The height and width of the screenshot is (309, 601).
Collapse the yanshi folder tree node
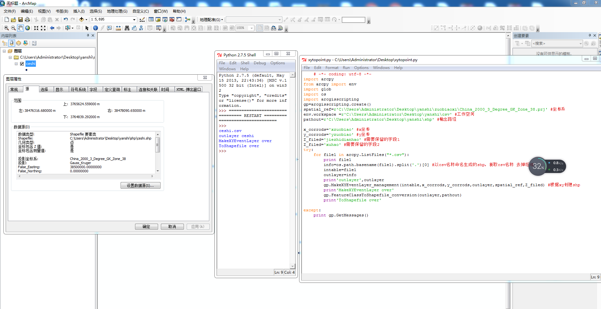[10, 57]
